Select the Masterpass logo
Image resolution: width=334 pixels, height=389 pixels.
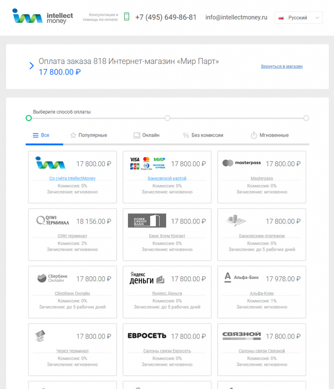241,163
